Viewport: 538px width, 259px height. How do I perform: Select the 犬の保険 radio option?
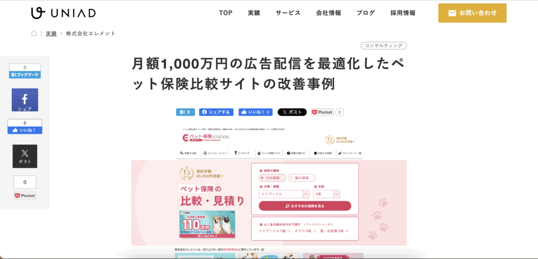(x=273, y=178)
